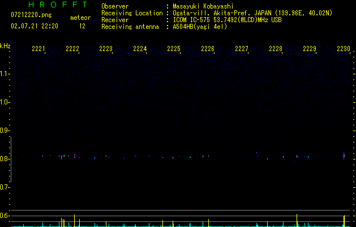
Task: Click the strong meteor echo at 2230
Action: pos(344,156)
